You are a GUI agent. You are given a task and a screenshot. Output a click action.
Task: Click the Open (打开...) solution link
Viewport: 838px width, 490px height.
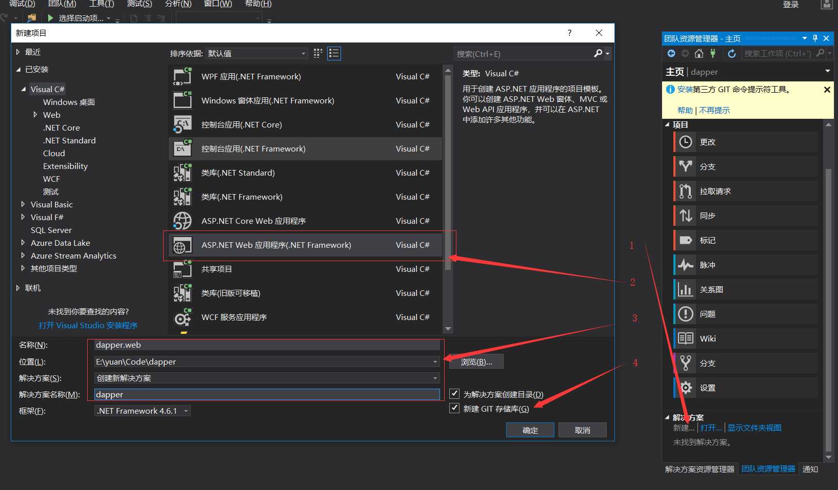pos(711,428)
